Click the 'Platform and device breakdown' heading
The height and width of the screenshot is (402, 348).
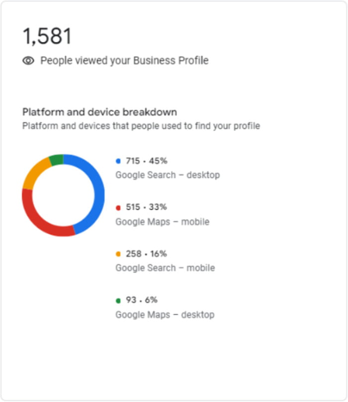tap(100, 112)
